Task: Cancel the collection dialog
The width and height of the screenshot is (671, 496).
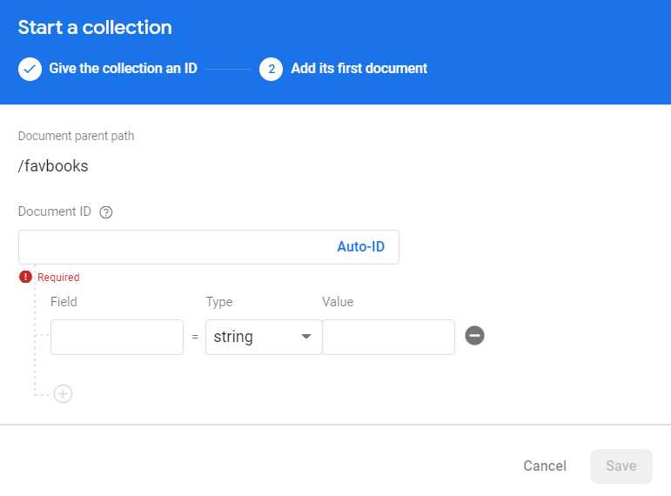Action: pyautogui.click(x=545, y=466)
